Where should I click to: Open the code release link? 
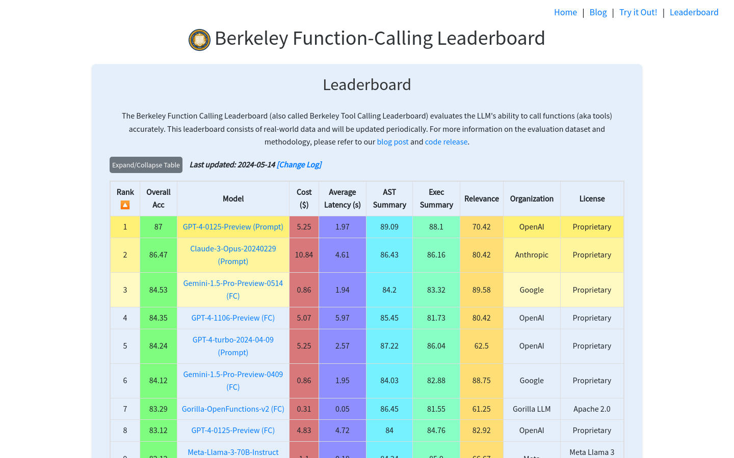(x=446, y=141)
